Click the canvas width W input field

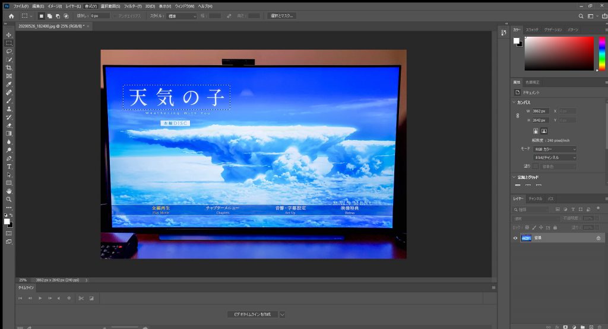541,111
